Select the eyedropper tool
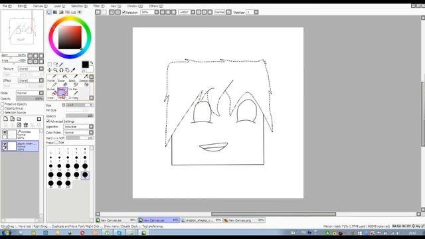Image resolution: width=425 pixels, height=239 pixels. click(x=73, y=70)
